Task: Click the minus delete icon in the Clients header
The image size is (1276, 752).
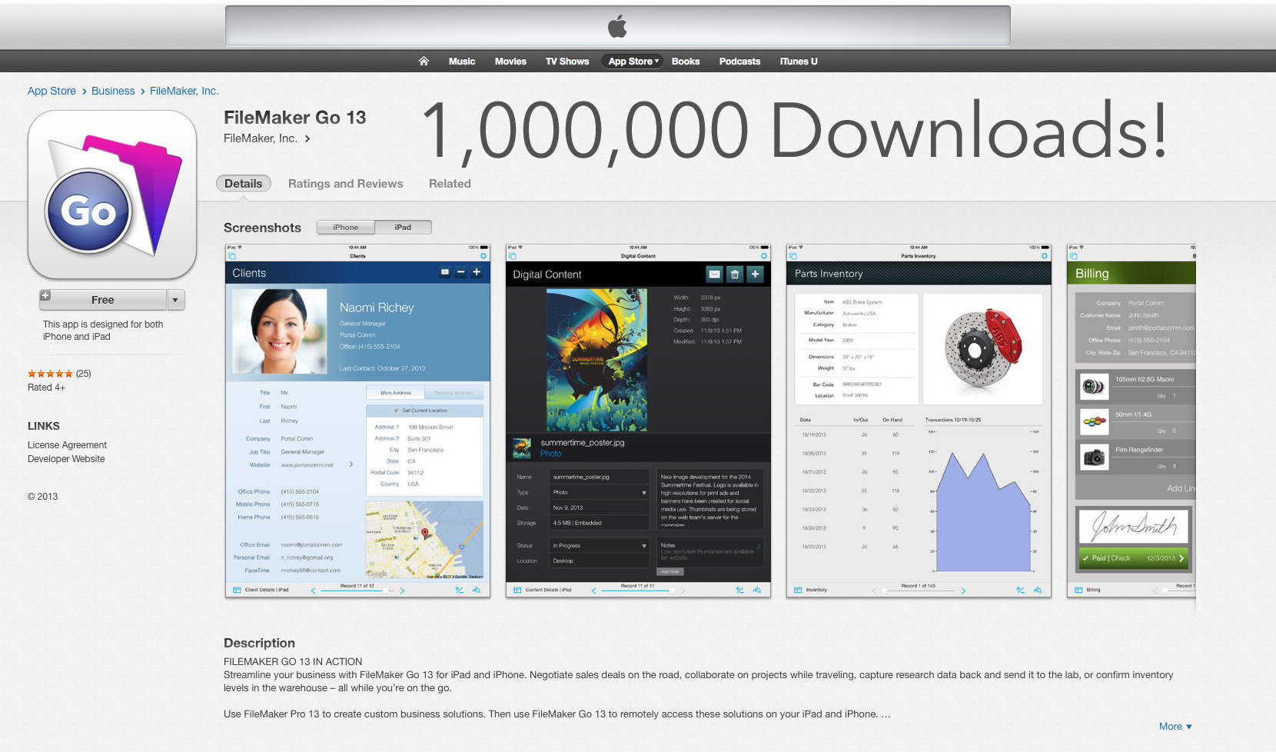Action: pyautogui.click(x=460, y=271)
